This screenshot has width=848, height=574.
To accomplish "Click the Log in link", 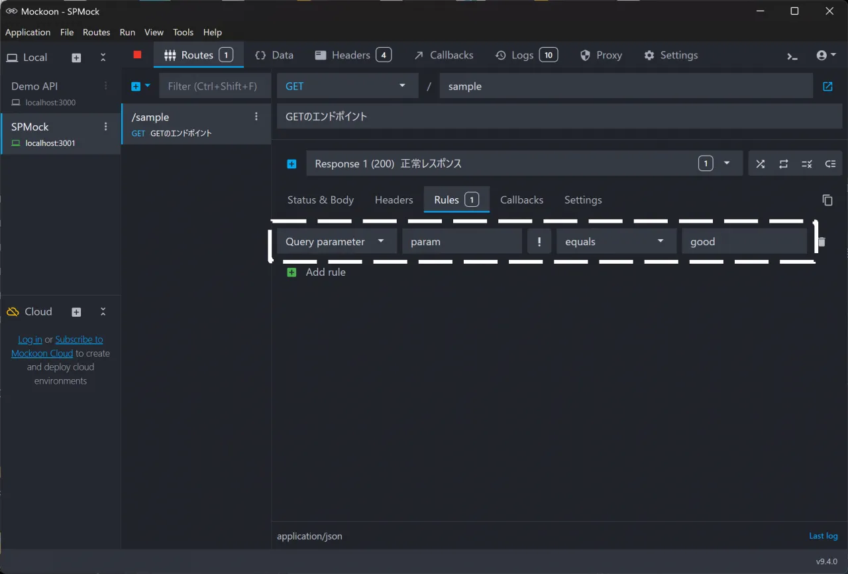I will (30, 339).
